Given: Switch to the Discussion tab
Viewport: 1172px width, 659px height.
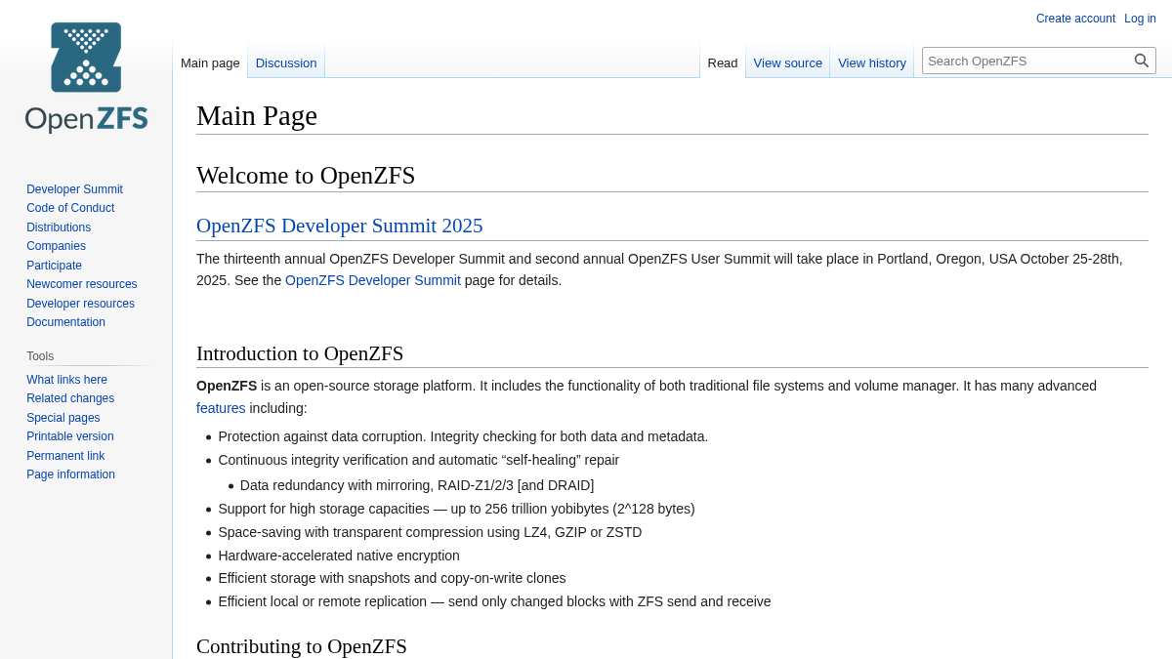Looking at the screenshot, I should click(286, 62).
